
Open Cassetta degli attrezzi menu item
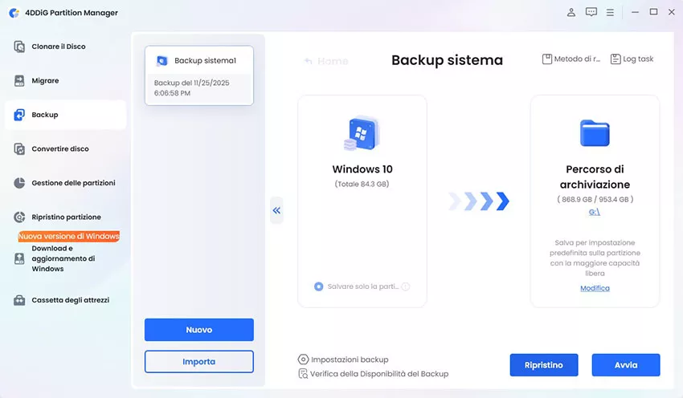click(x=65, y=300)
